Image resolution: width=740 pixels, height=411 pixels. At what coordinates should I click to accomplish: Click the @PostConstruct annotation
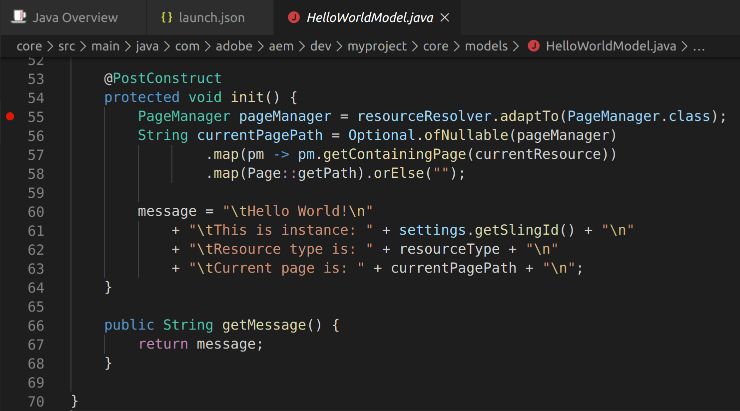[x=162, y=78]
